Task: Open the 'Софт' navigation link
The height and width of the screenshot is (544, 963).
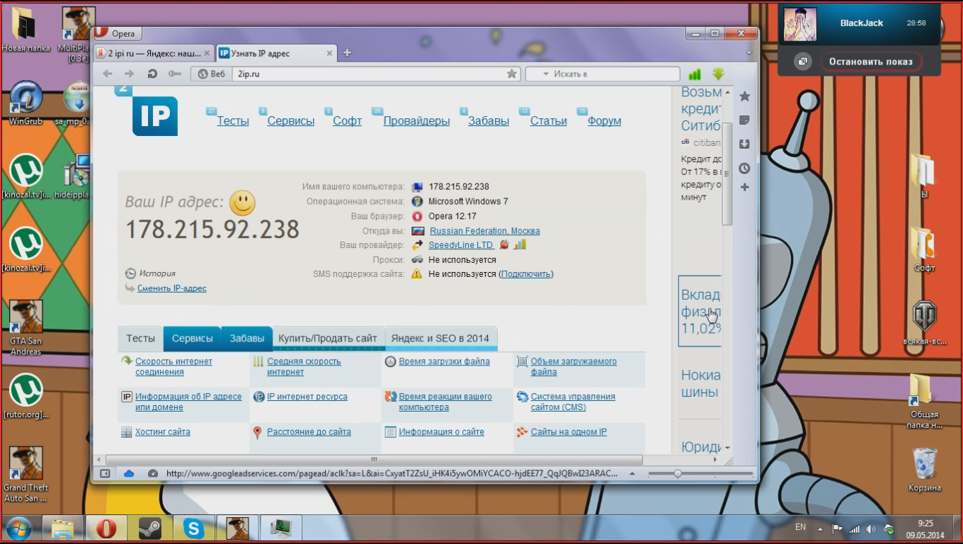Action: [348, 121]
